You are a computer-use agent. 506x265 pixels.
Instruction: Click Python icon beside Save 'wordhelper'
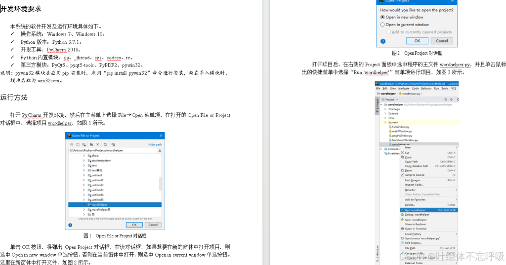(x=402, y=220)
